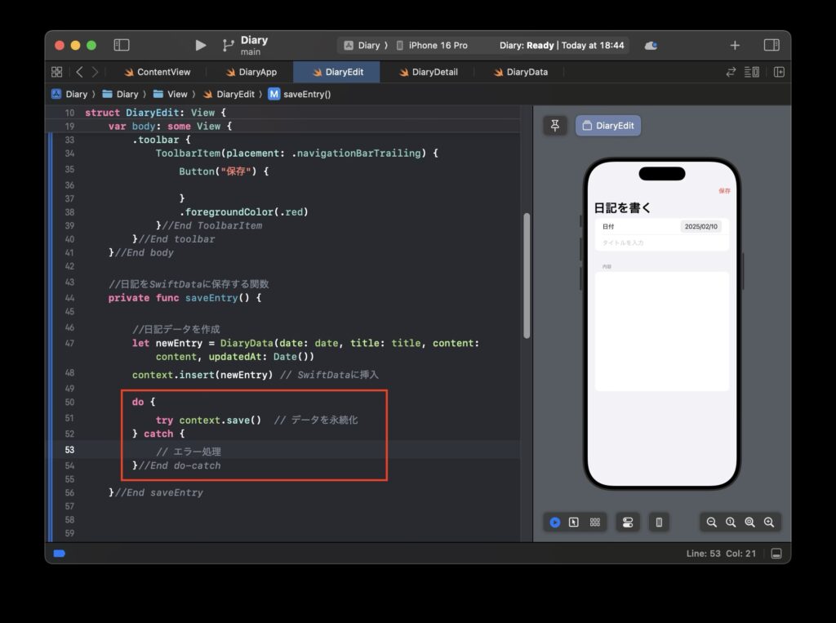Click 'Line: 53 Col: 21' status
The image size is (836, 623).
721,554
